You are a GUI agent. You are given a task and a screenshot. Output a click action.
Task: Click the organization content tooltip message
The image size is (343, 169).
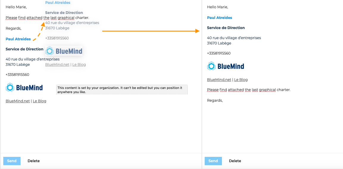coord(122,90)
